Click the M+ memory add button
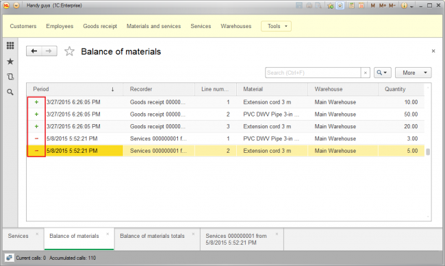The image size is (445, 266). pos(382,5)
